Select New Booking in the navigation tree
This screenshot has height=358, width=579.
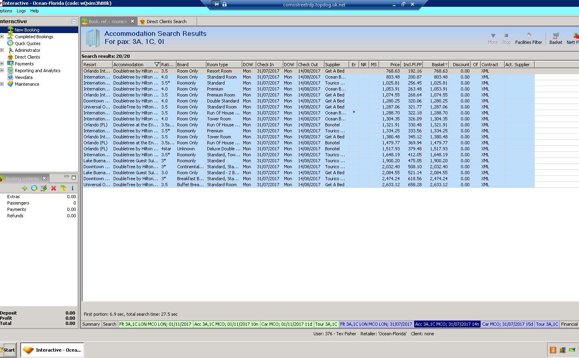pyautogui.click(x=27, y=30)
